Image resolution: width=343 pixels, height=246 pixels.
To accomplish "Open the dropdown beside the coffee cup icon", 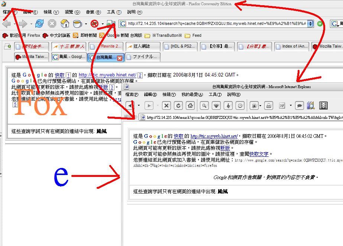I will tap(86, 24).
